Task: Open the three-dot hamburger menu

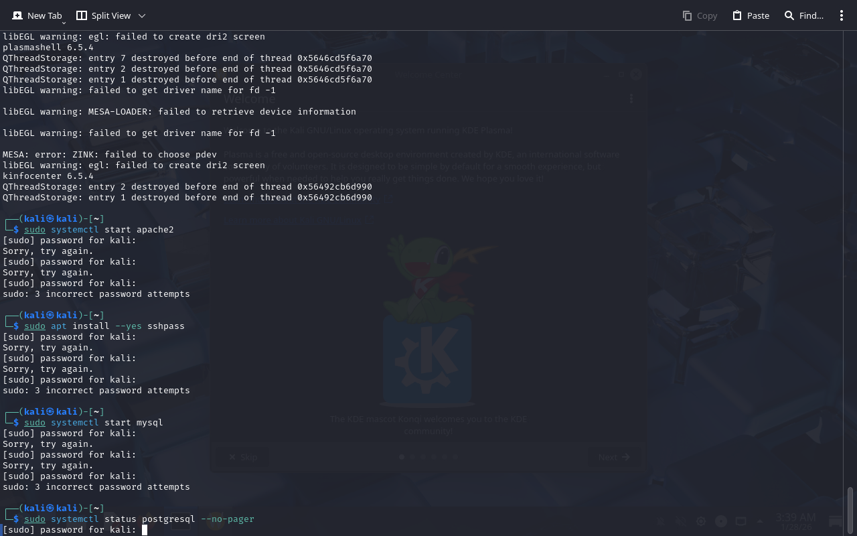Action: click(x=842, y=15)
